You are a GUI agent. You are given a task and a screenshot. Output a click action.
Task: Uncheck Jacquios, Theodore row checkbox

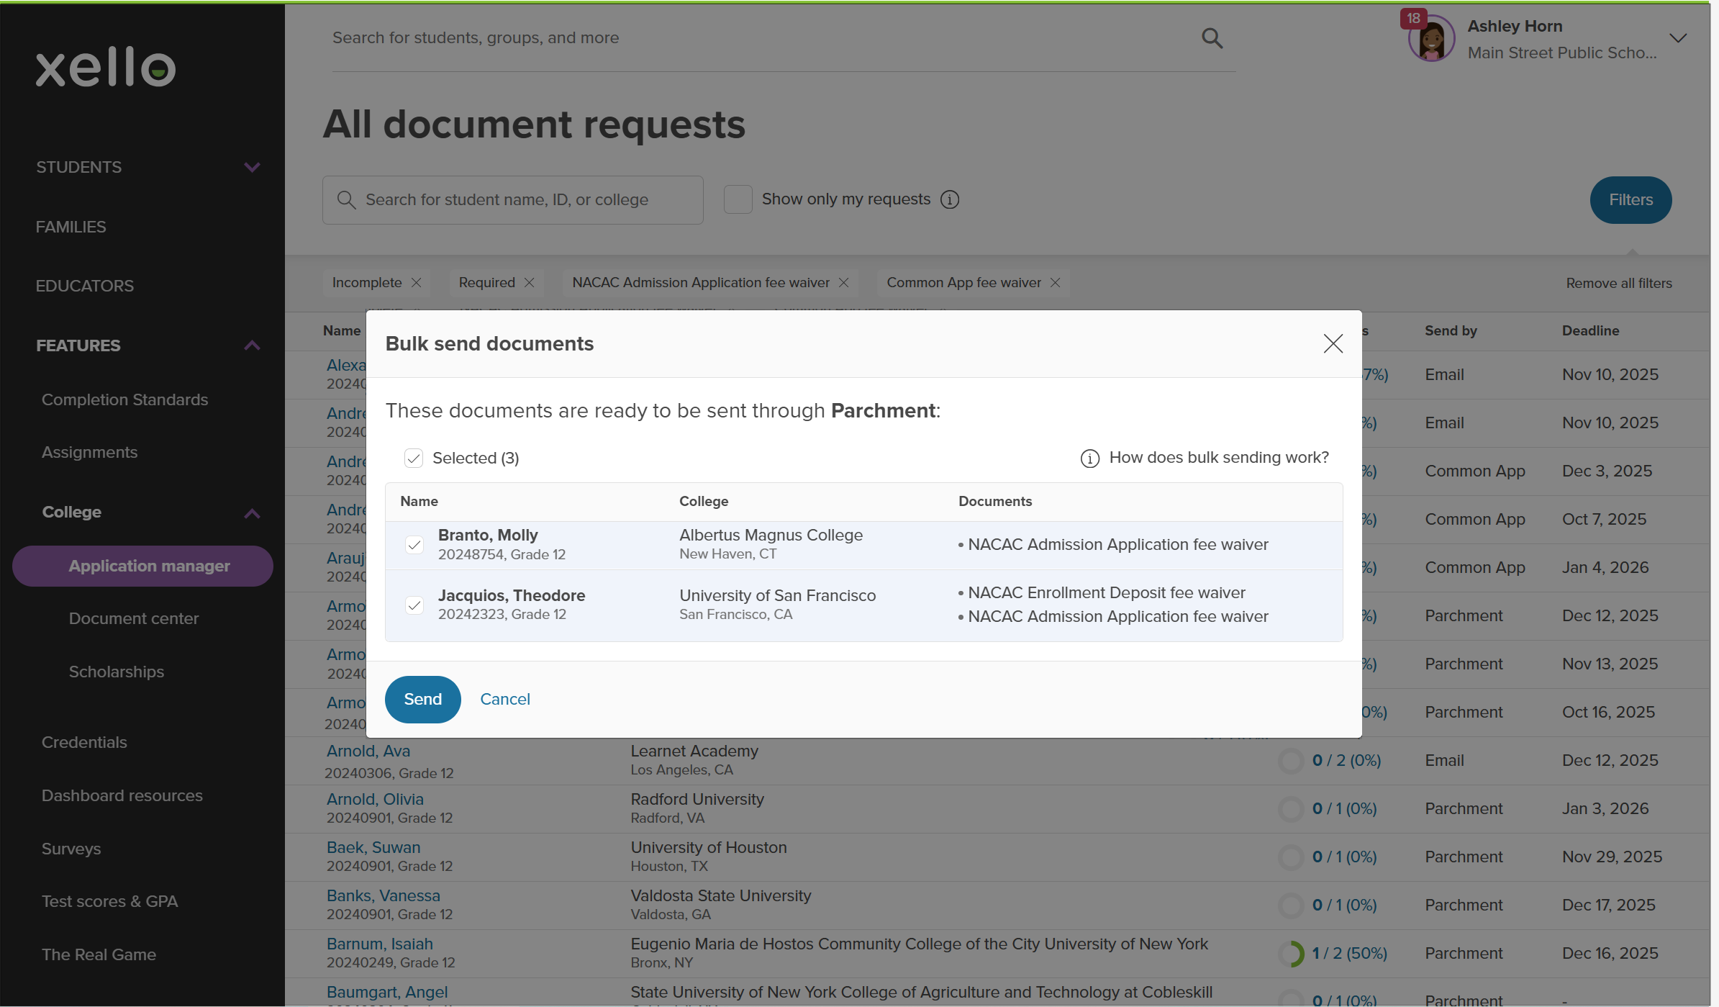tap(414, 605)
